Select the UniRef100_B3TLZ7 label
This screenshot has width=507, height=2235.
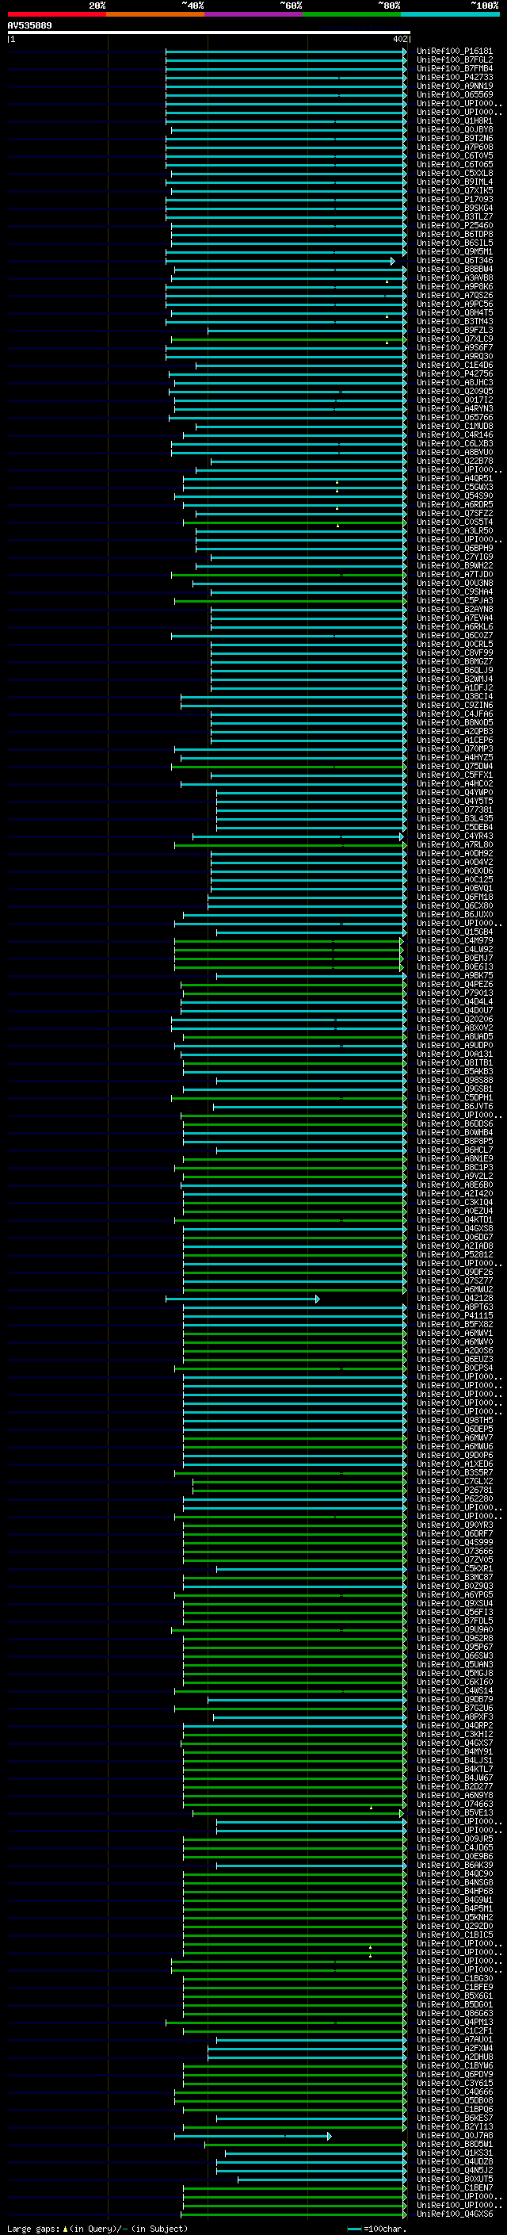pyautogui.click(x=455, y=217)
